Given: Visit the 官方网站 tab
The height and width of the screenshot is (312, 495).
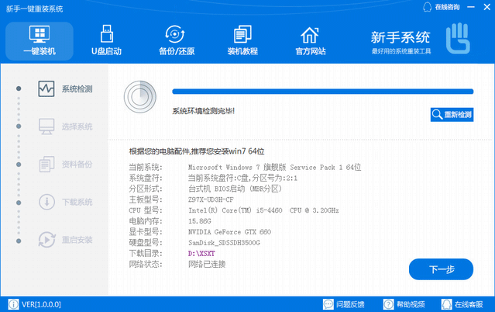Looking at the screenshot, I should pyautogui.click(x=311, y=41).
